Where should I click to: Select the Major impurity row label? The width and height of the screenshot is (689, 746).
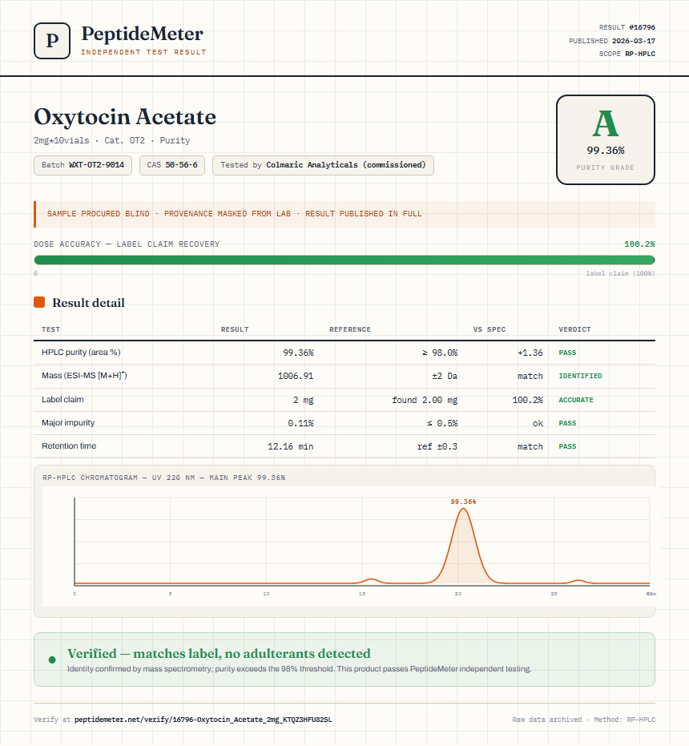[68, 422]
